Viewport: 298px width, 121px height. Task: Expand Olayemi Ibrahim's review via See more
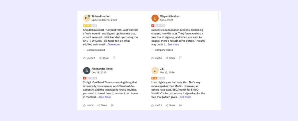(x=173, y=45)
